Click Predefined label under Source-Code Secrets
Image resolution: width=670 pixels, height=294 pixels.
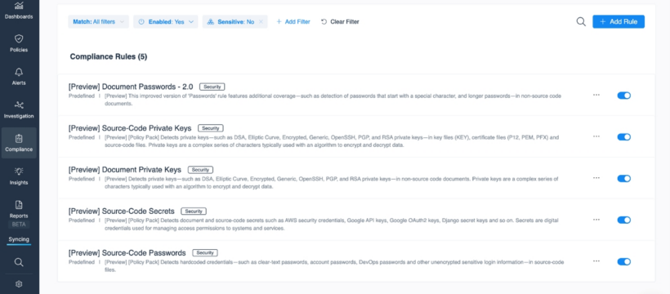click(x=82, y=220)
